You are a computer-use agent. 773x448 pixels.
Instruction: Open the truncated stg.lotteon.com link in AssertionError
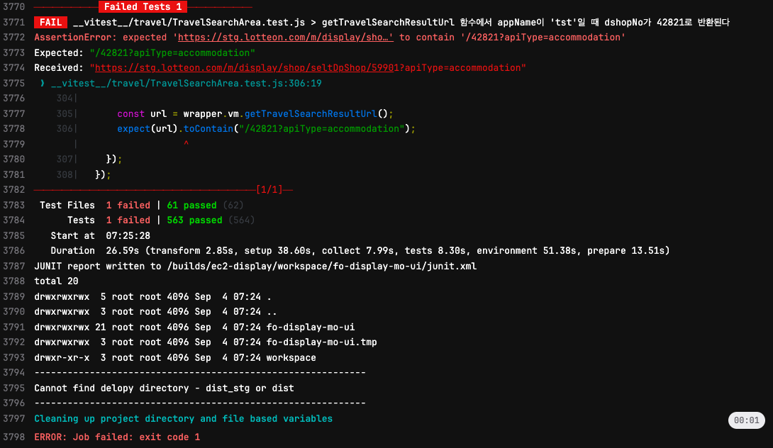[x=285, y=38]
